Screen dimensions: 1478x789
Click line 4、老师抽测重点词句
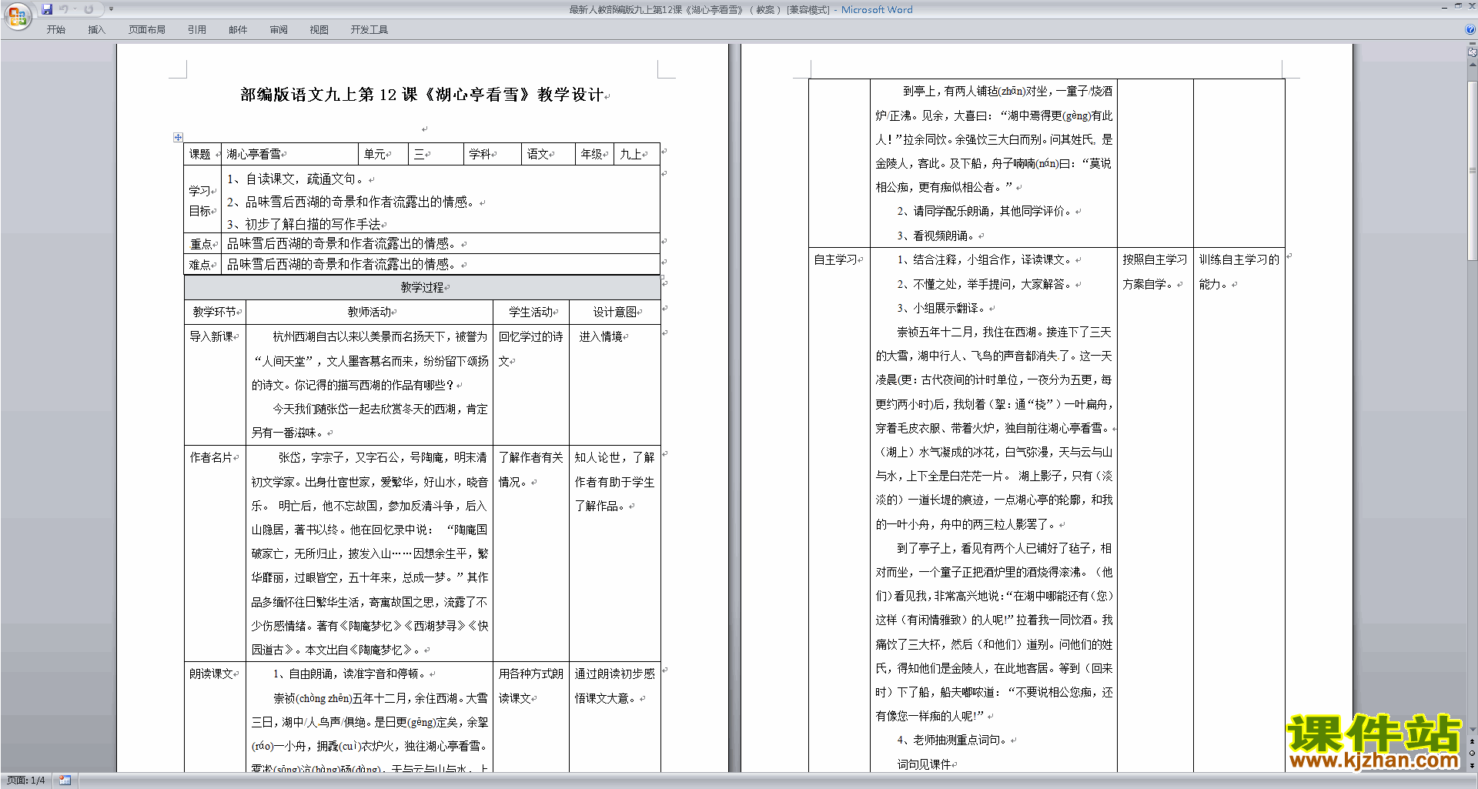(x=954, y=740)
